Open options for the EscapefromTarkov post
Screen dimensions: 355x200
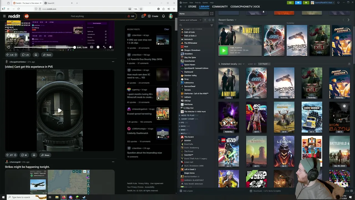pyautogui.click(x=113, y=62)
